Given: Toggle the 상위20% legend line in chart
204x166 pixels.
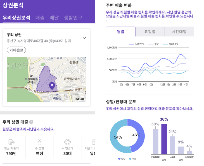Looking at the screenshot, I should pyautogui.click(x=137, y=44).
